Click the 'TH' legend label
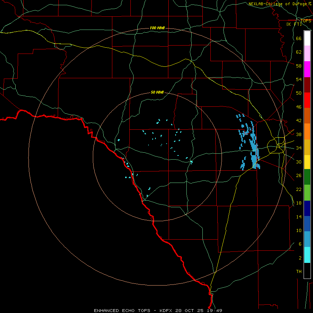Viewport: 313px width, 313px height. click(x=299, y=272)
